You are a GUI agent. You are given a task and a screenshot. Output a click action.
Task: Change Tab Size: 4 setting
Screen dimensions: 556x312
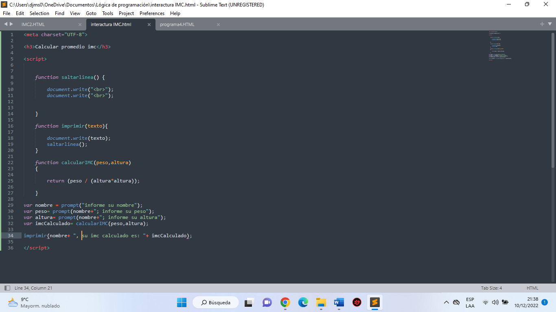click(x=491, y=288)
